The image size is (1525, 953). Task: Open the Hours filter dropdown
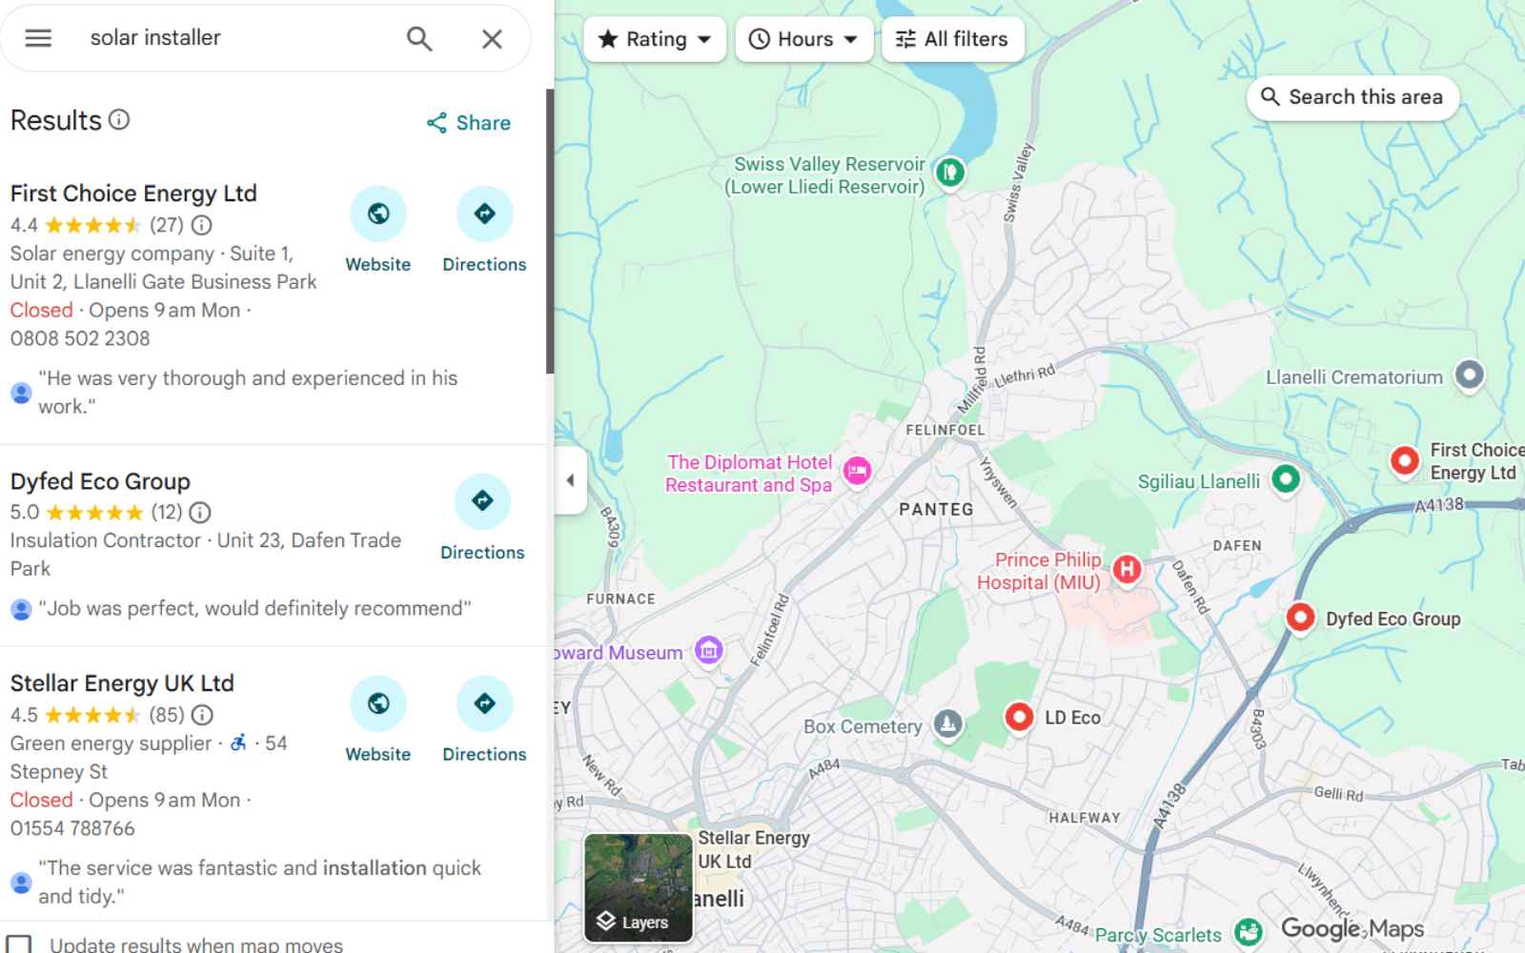tap(803, 39)
